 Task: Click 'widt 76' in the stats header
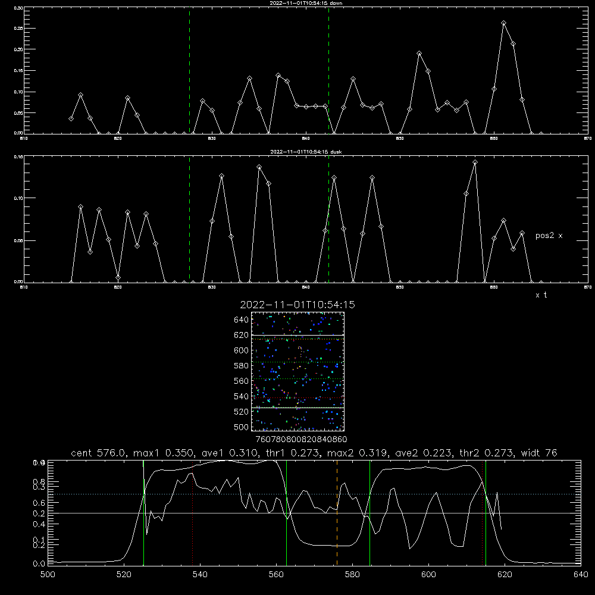(x=539, y=453)
